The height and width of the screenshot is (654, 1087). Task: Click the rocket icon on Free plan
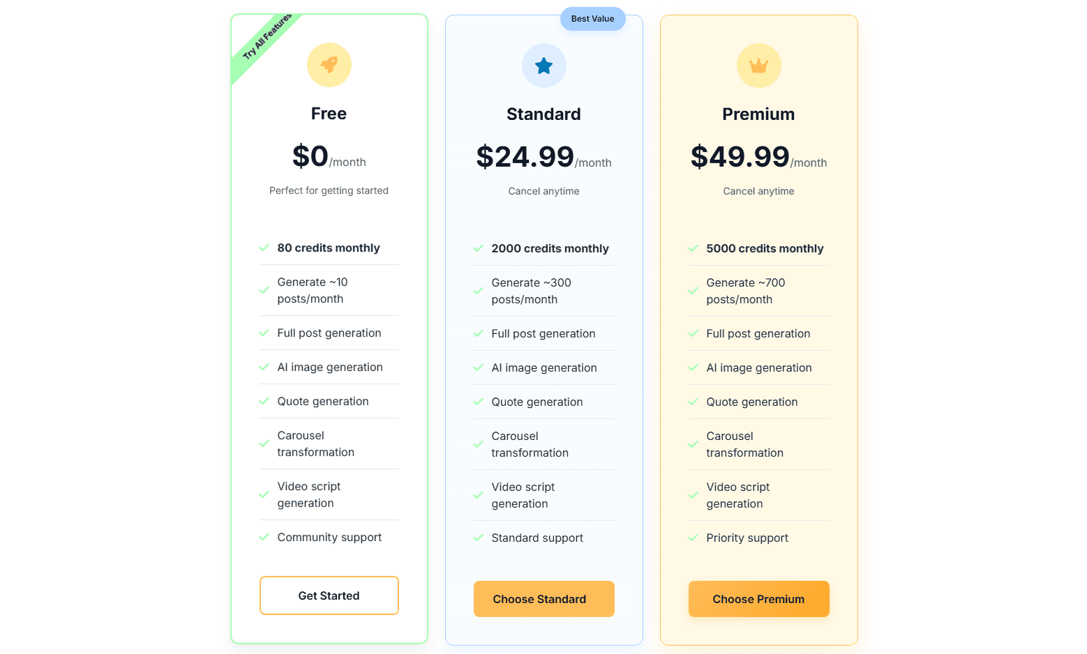point(329,65)
